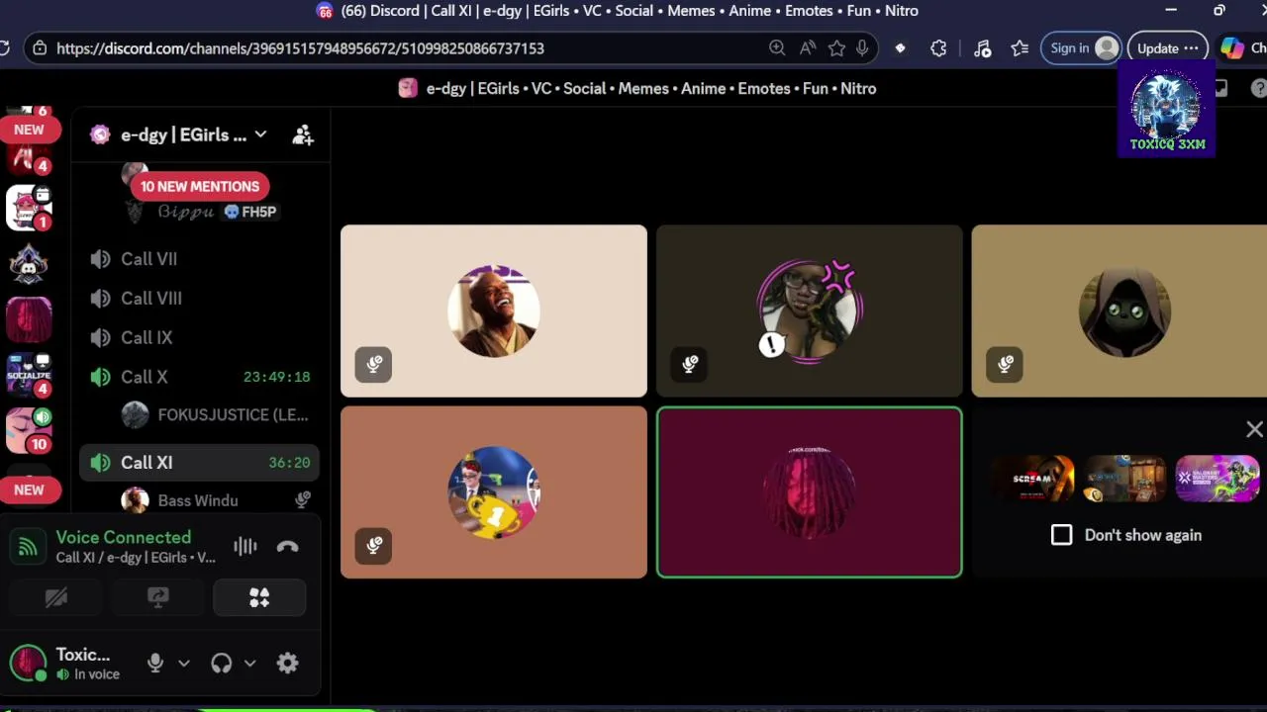
Task: Click Call X timer 23:49:18
Action: [276, 377]
